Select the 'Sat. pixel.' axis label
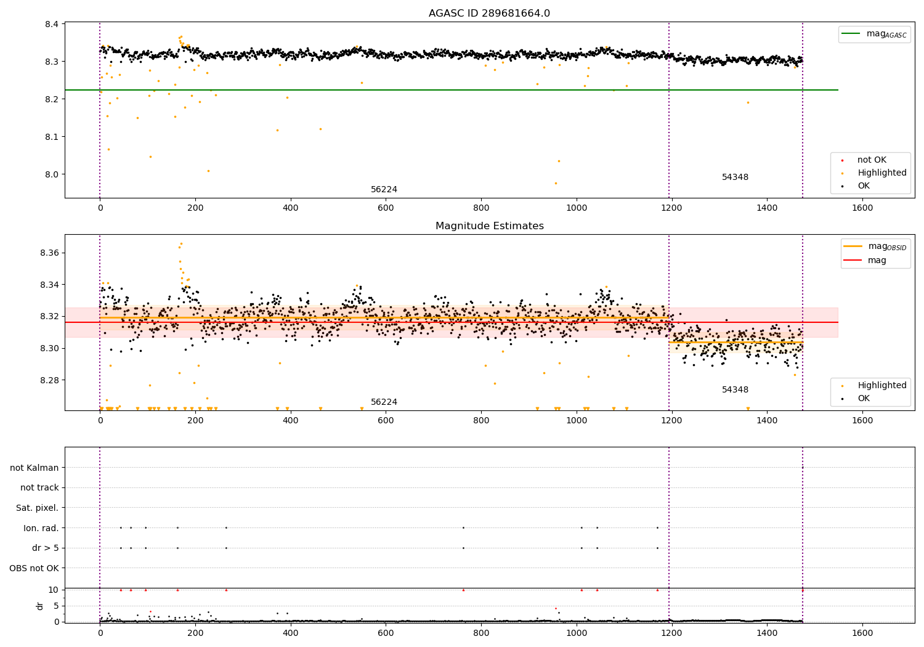 click(38, 508)
